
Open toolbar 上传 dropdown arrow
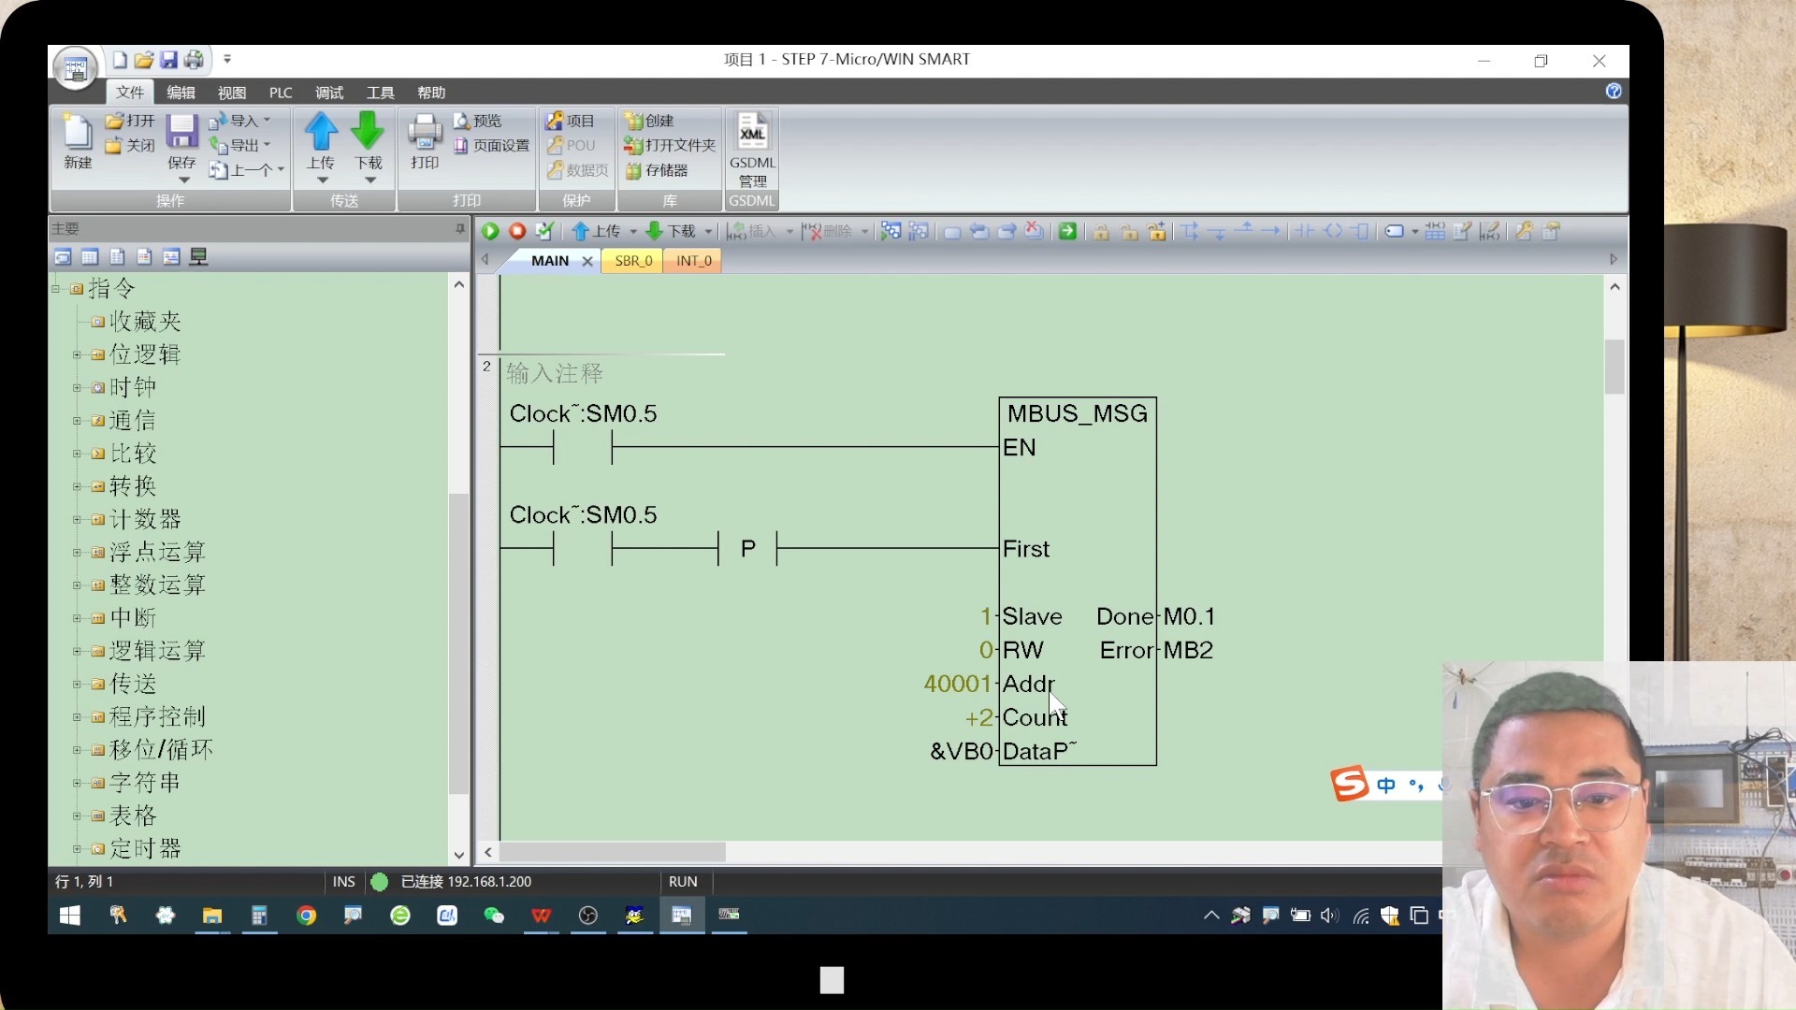(633, 231)
